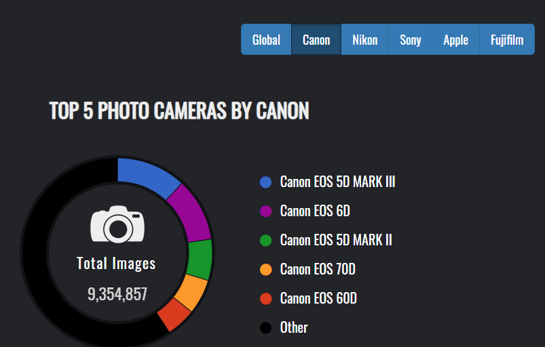Switch to the Global tab
This screenshot has width=545, height=347.
point(266,39)
